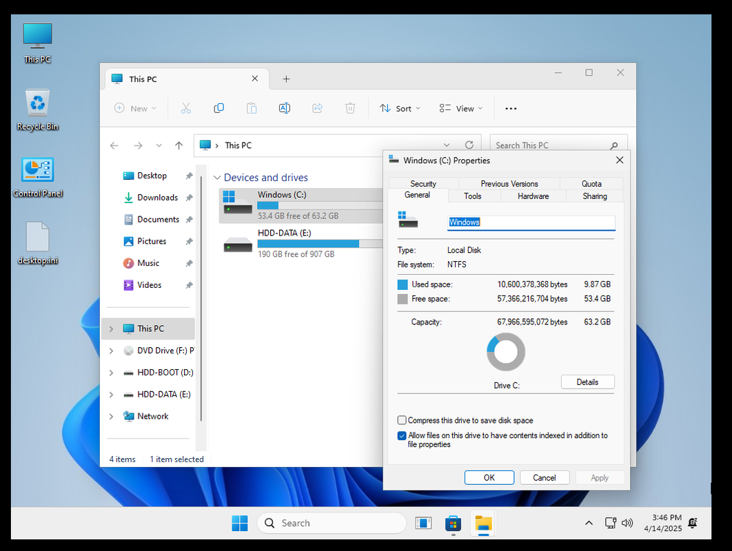Viewport: 732px width, 551px height.
Task: Click the drive label Windows text field
Action: [531, 222]
